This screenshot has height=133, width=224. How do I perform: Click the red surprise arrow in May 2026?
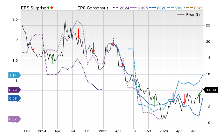click(184, 99)
